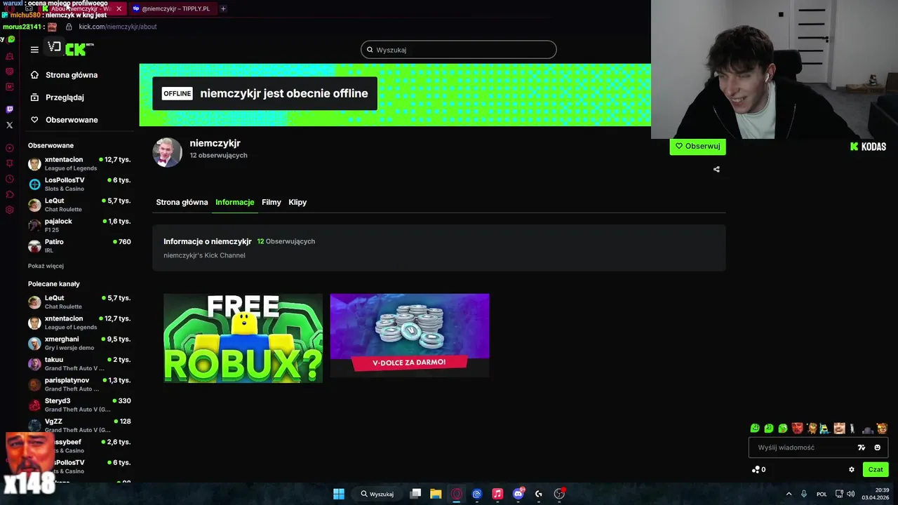Click the POL language indicator in tray
Image resolution: width=898 pixels, height=505 pixels.
822,494
